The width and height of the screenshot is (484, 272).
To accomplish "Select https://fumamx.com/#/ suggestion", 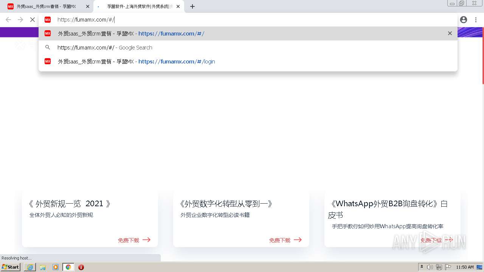I will click(x=248, y=33).
